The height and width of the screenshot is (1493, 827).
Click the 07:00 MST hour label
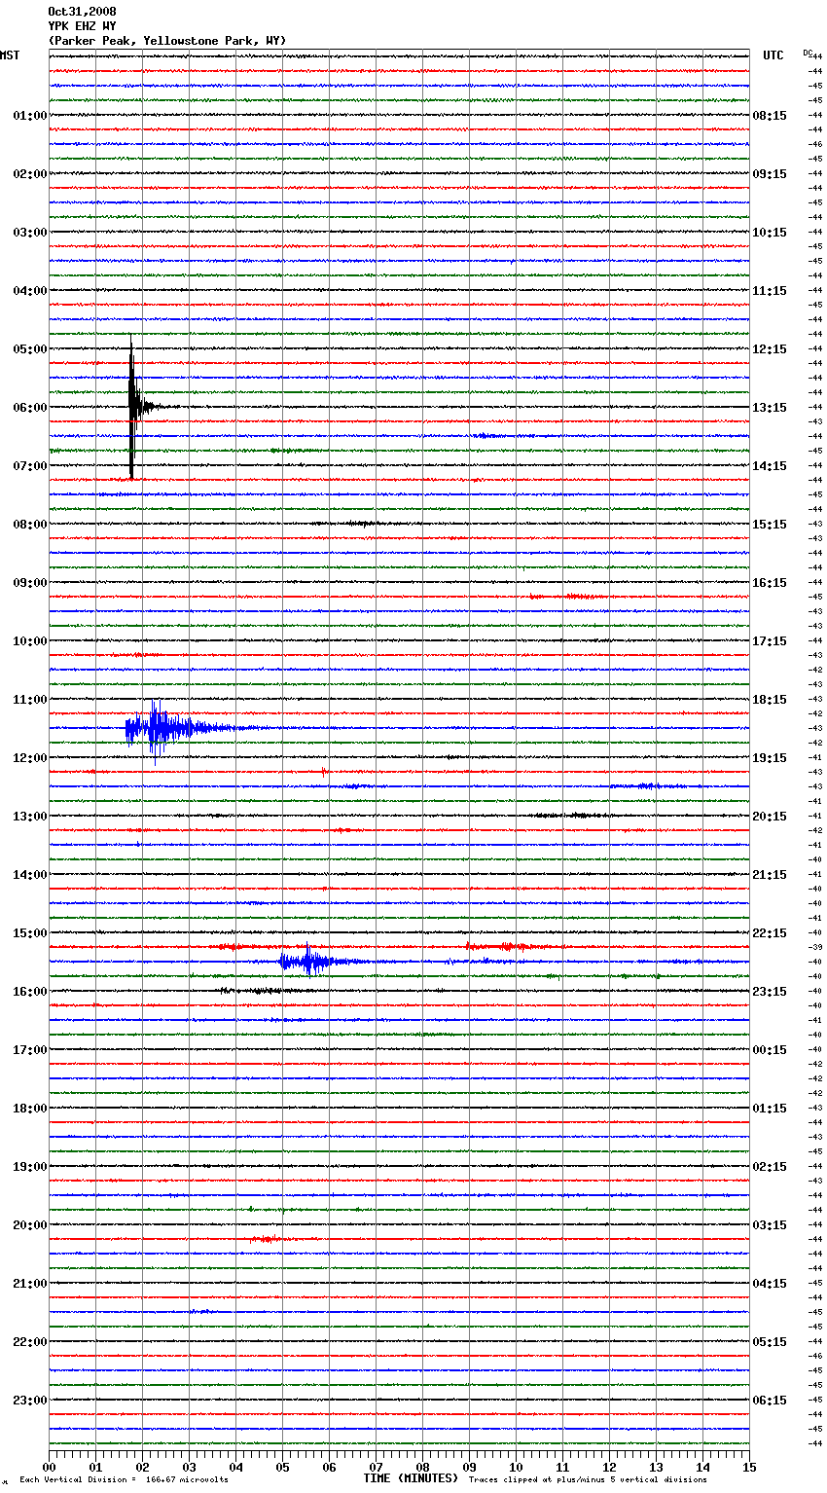coord(30,466)
